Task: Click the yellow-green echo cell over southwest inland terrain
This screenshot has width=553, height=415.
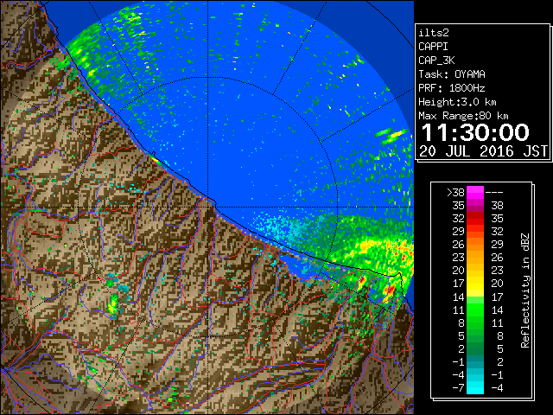Action: coord(113,305)
